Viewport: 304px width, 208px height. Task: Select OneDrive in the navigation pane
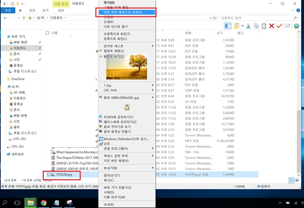tap(18, 79)
